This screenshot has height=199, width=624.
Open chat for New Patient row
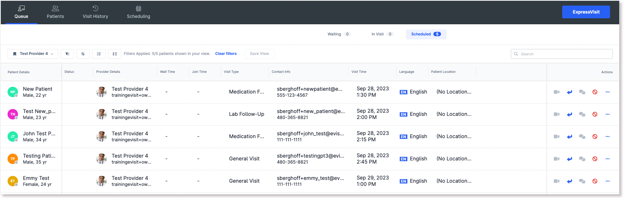point(582,92)
